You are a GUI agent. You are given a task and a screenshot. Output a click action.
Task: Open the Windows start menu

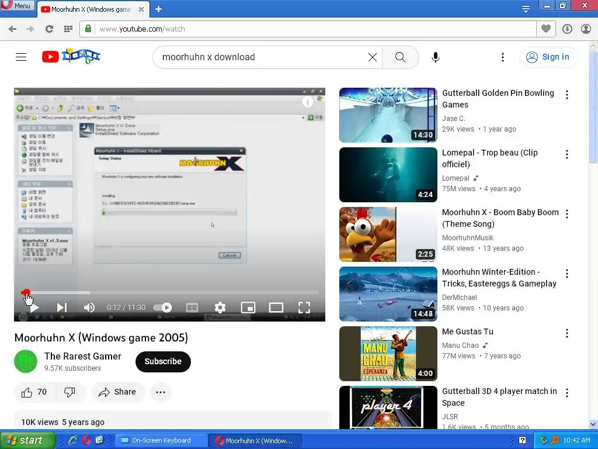click(27, 440)
